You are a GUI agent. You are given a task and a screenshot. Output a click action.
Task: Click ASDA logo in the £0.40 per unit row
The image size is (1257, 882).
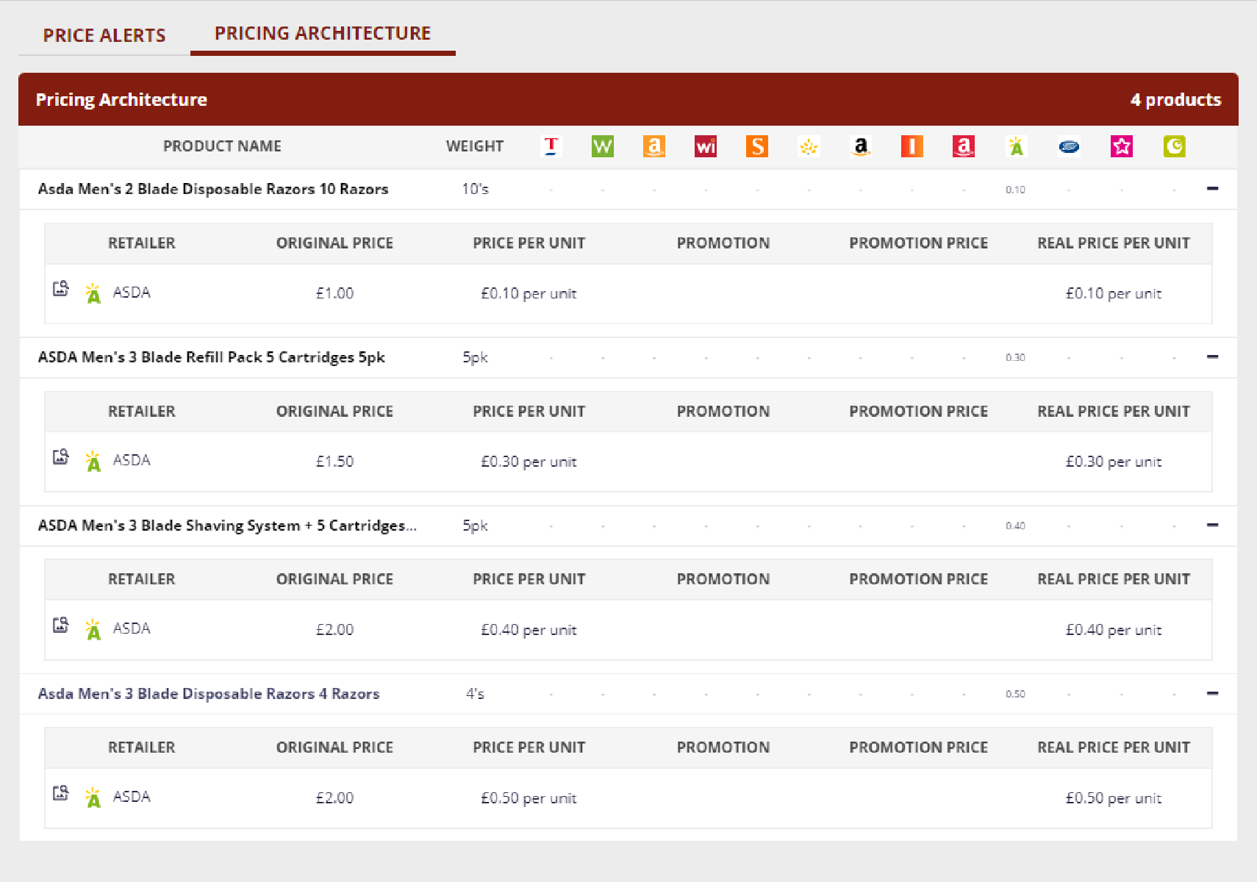pyautogui.click(x=93, y=629)
